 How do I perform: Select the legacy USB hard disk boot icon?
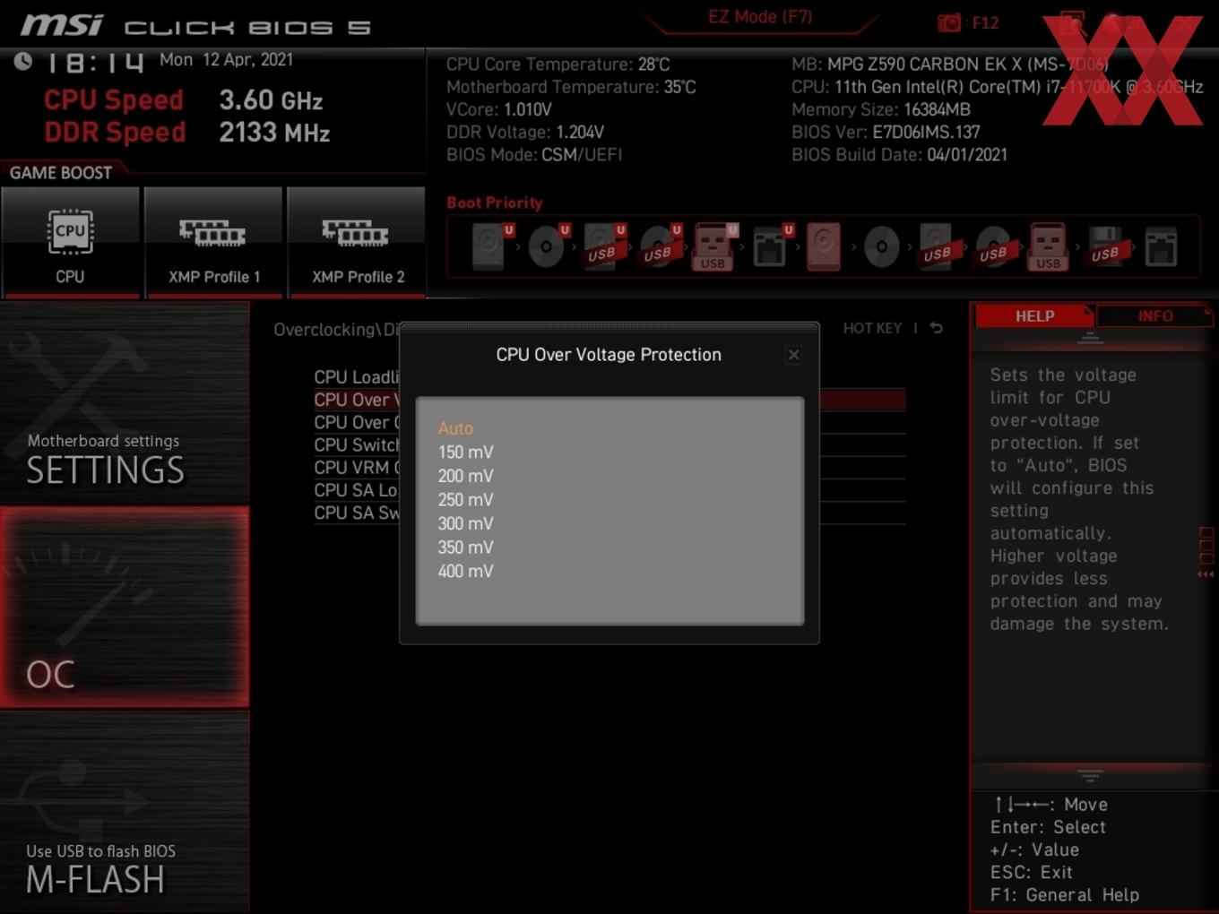click(x=938, y=246)
